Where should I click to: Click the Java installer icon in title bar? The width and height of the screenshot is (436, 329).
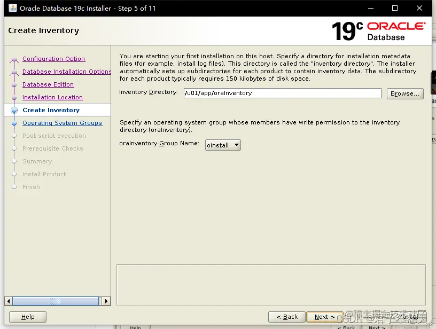(12, 8)
